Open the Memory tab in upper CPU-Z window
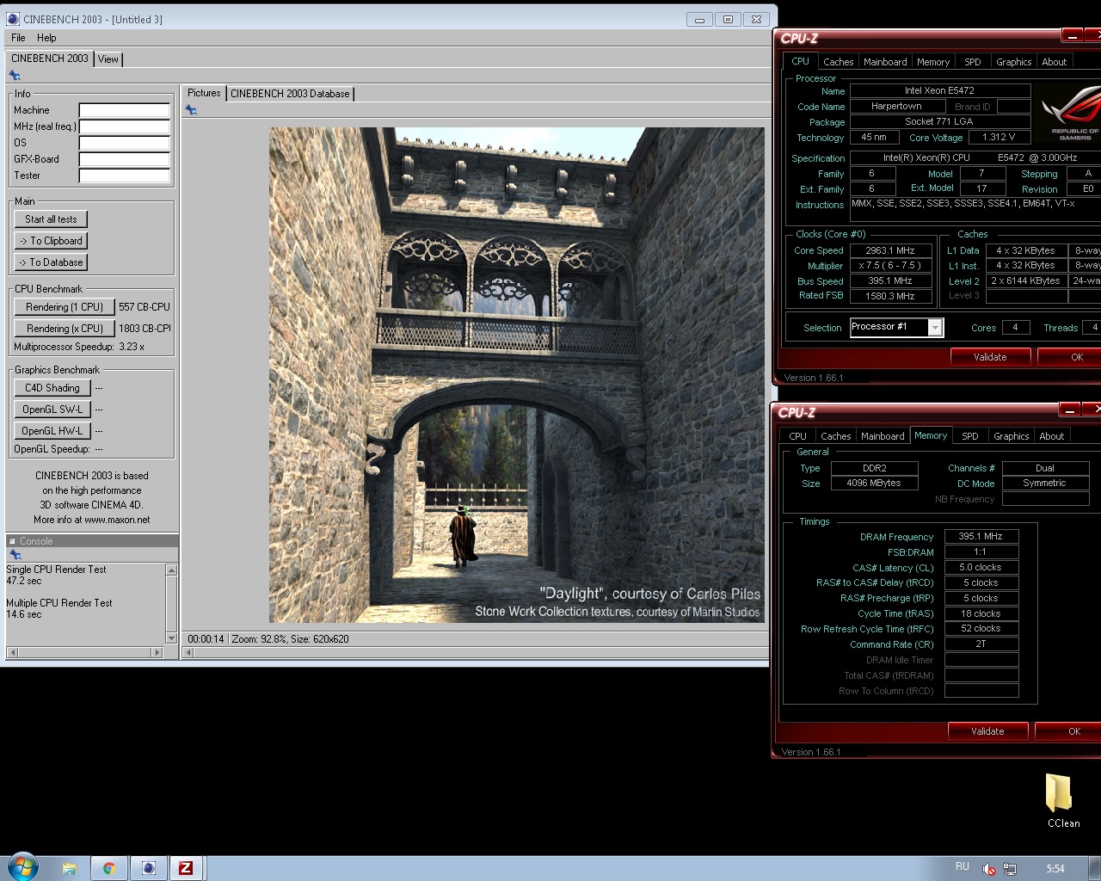The image size is (1101, 881). (933, 62)
